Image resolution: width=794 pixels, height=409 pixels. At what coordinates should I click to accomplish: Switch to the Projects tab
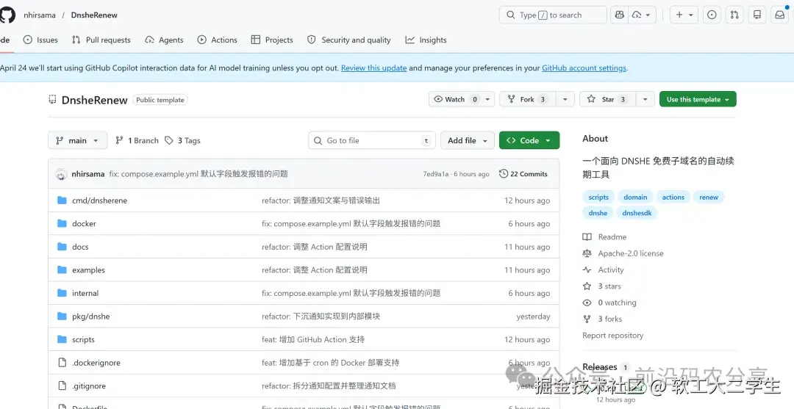[272, 40]
